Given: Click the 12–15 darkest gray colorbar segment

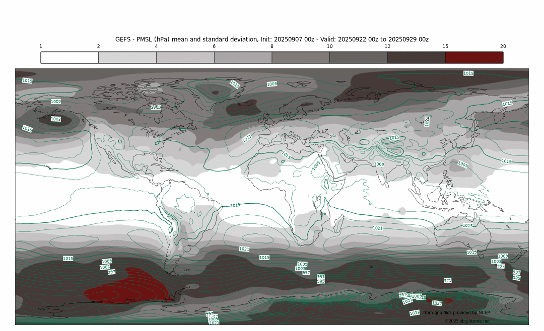Looking at the screenshot, I should tap(416, 57).
